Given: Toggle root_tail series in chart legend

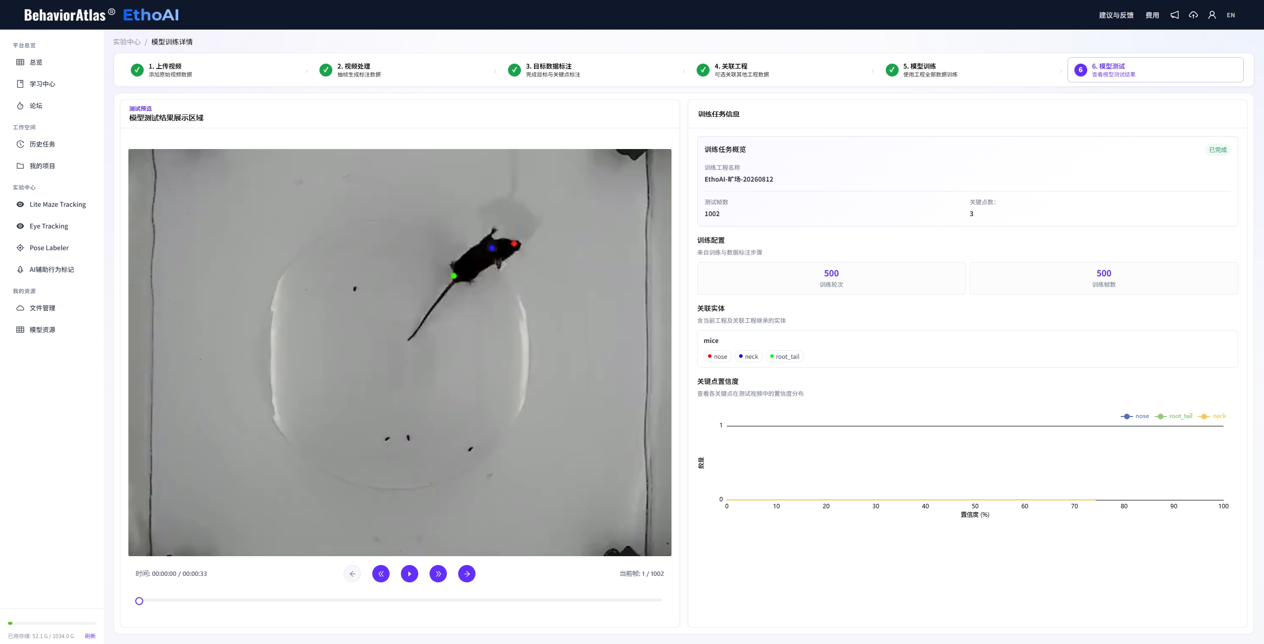Looking at the screenshot, I should (x=1173, y=416).
